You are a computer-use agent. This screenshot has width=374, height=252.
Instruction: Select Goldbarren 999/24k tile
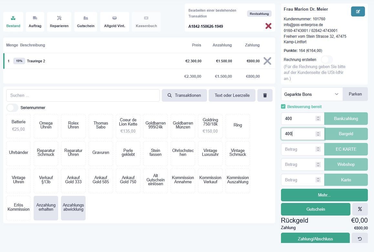(x=156, y=126)
